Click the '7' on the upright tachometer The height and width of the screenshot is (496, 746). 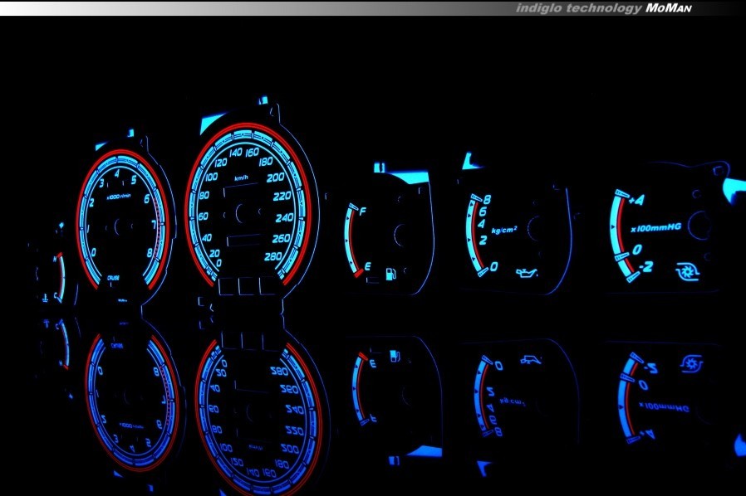pos(154,224)
